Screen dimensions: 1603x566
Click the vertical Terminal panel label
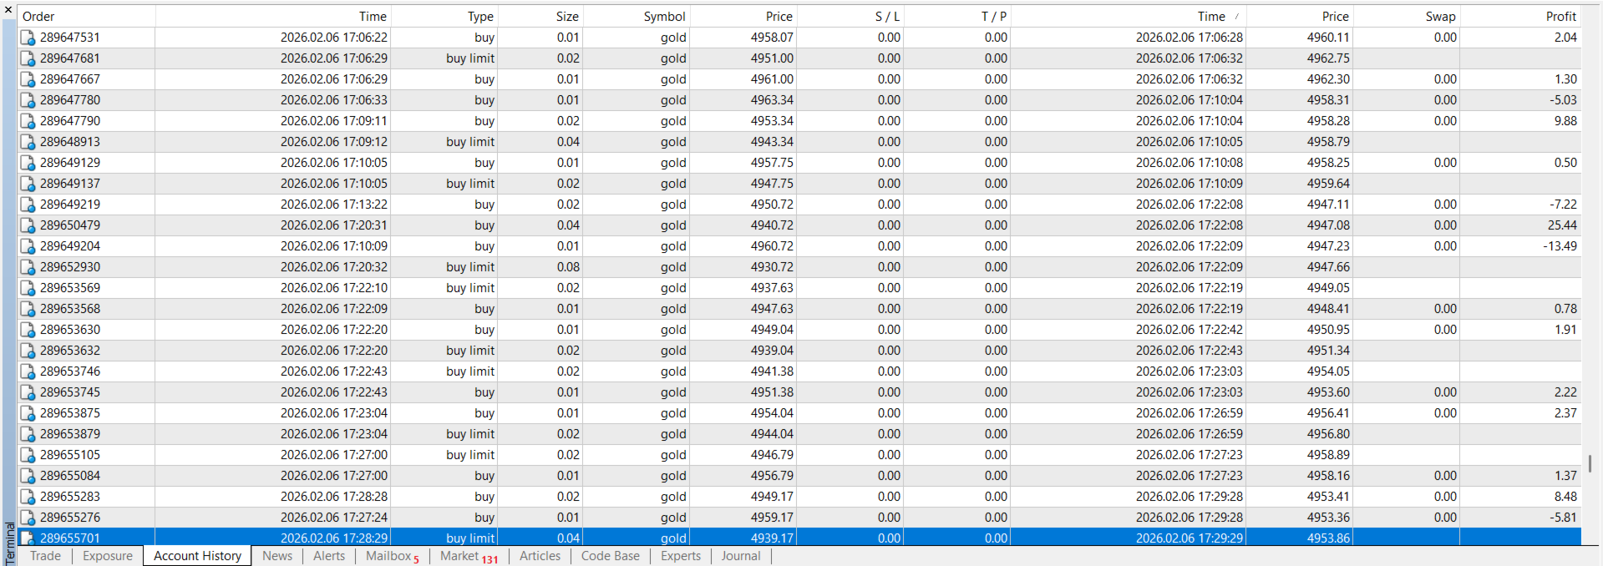(9, 543)
